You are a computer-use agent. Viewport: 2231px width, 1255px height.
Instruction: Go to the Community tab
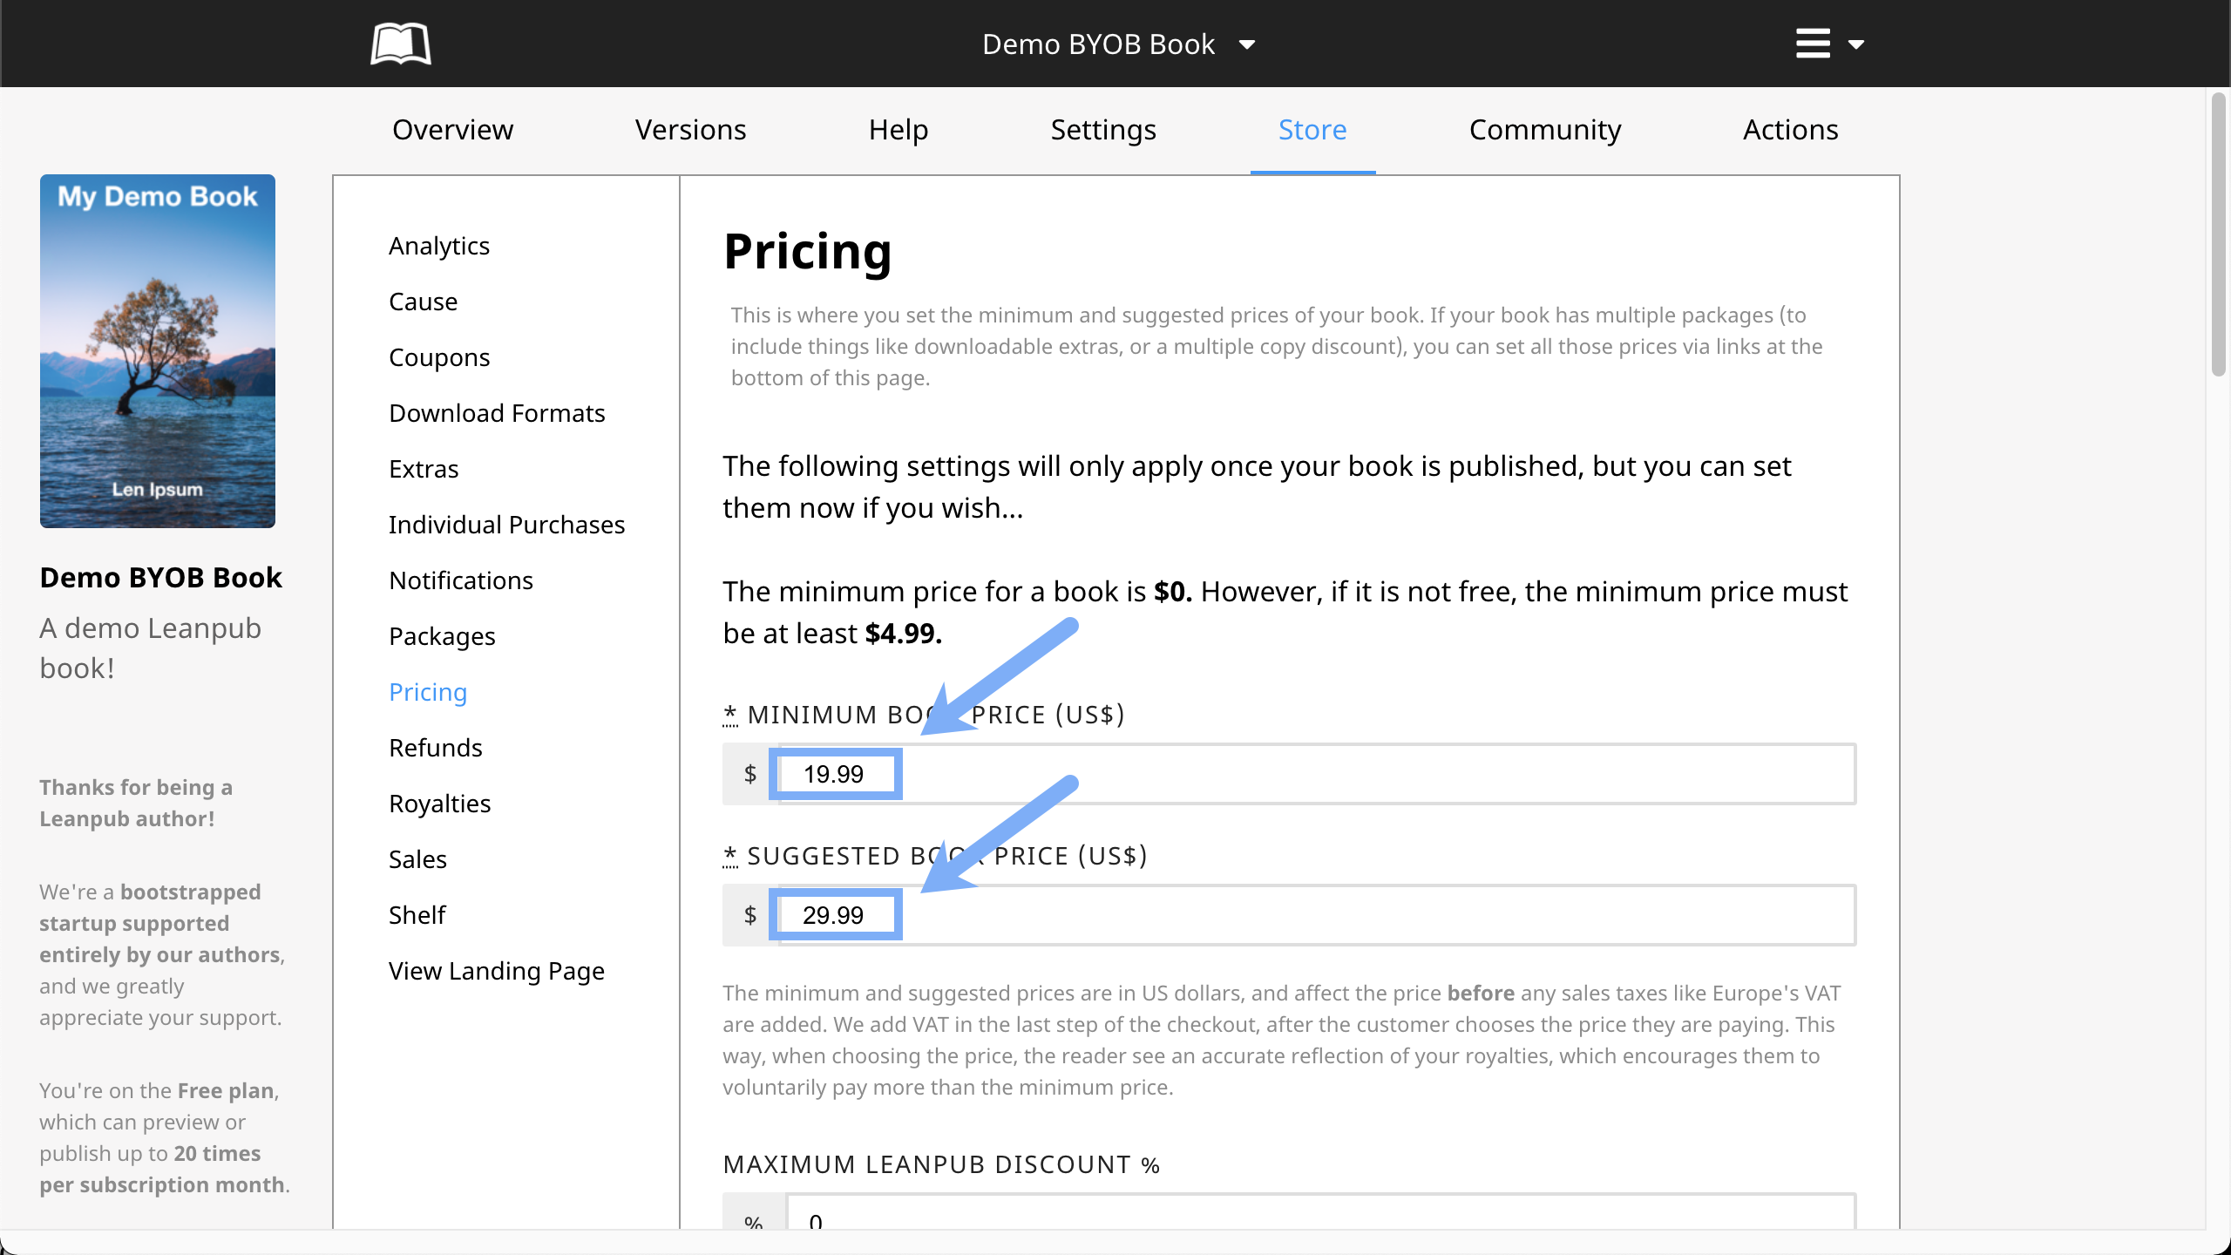coord(1544,130)
